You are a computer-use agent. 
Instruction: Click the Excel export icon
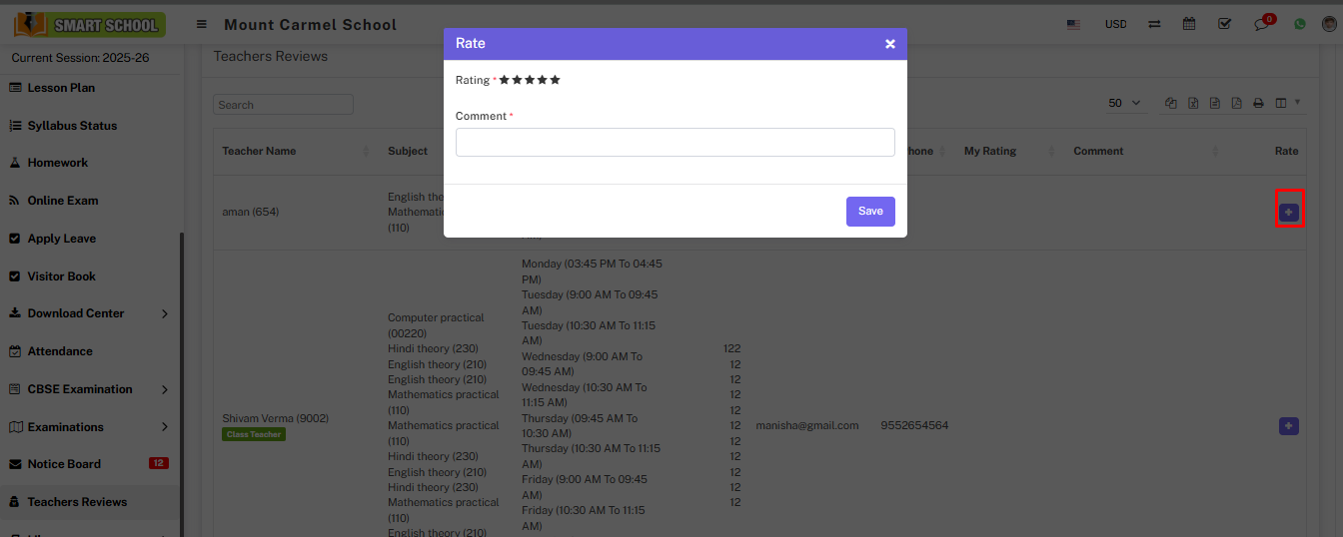[1193, 103]
